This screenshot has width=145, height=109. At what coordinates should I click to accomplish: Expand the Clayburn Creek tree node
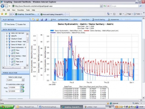(7, 39)
